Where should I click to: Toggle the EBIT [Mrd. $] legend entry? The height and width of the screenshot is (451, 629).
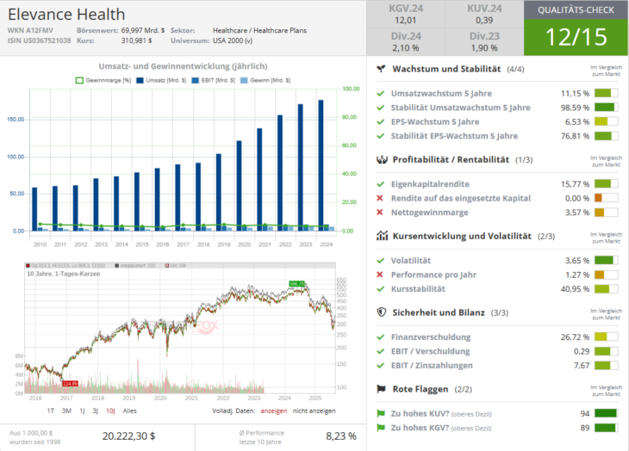click(214, 81)
